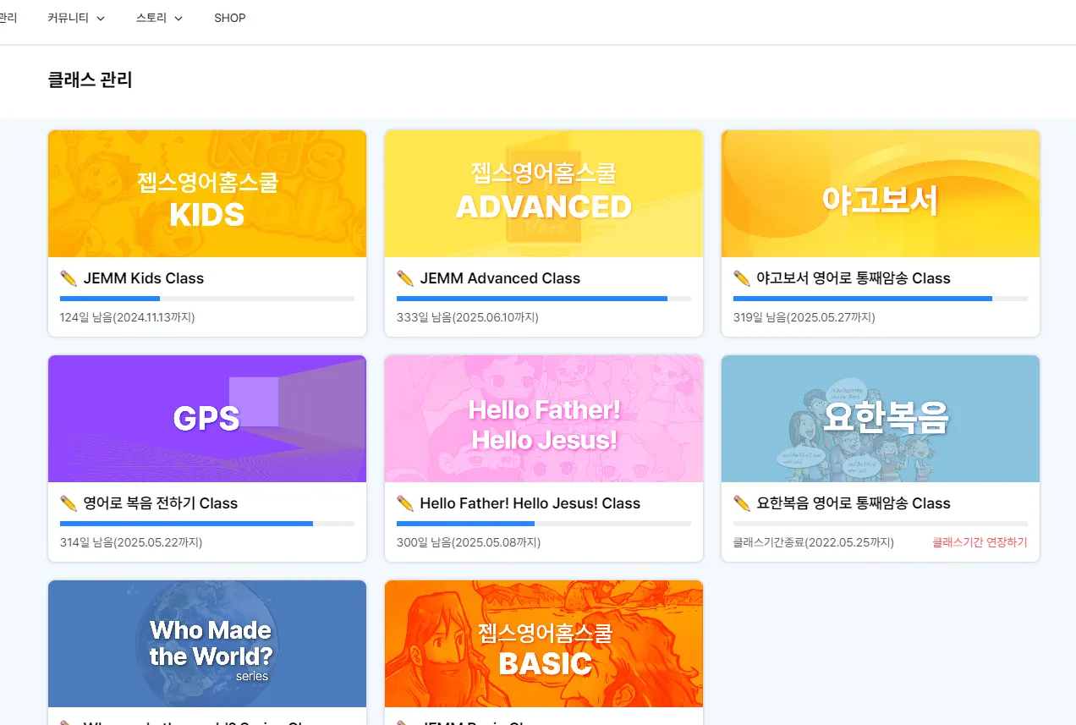
Task: Open the orange 젭스영어홈스쿨 BASIC banner
Action: point(544,644)
